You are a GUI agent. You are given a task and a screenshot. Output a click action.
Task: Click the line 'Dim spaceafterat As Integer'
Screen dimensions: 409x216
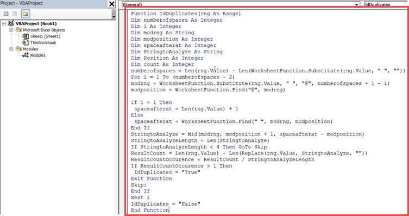(x=173, y=46)
